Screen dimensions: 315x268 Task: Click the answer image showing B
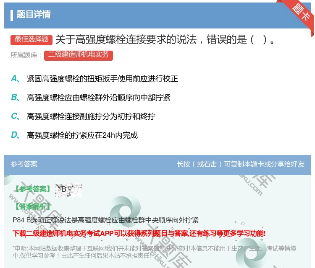point(68,190)
